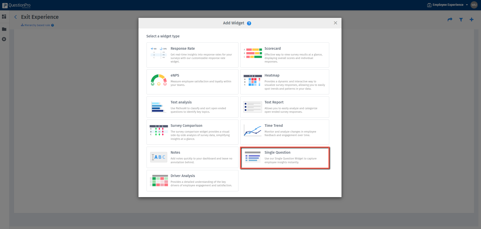Choose the Single Question widget icon
Screen dimensions: 481x229
pyautogui.click(x=253, y=157)
